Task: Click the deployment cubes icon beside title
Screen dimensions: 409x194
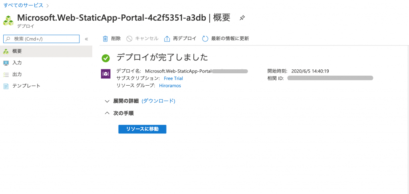Action: (x=8, y=21)
